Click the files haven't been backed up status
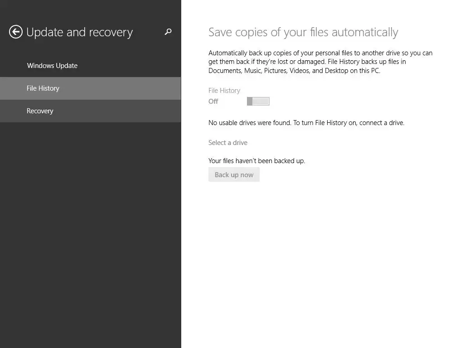The image size is (464, 348). [256, 161]
